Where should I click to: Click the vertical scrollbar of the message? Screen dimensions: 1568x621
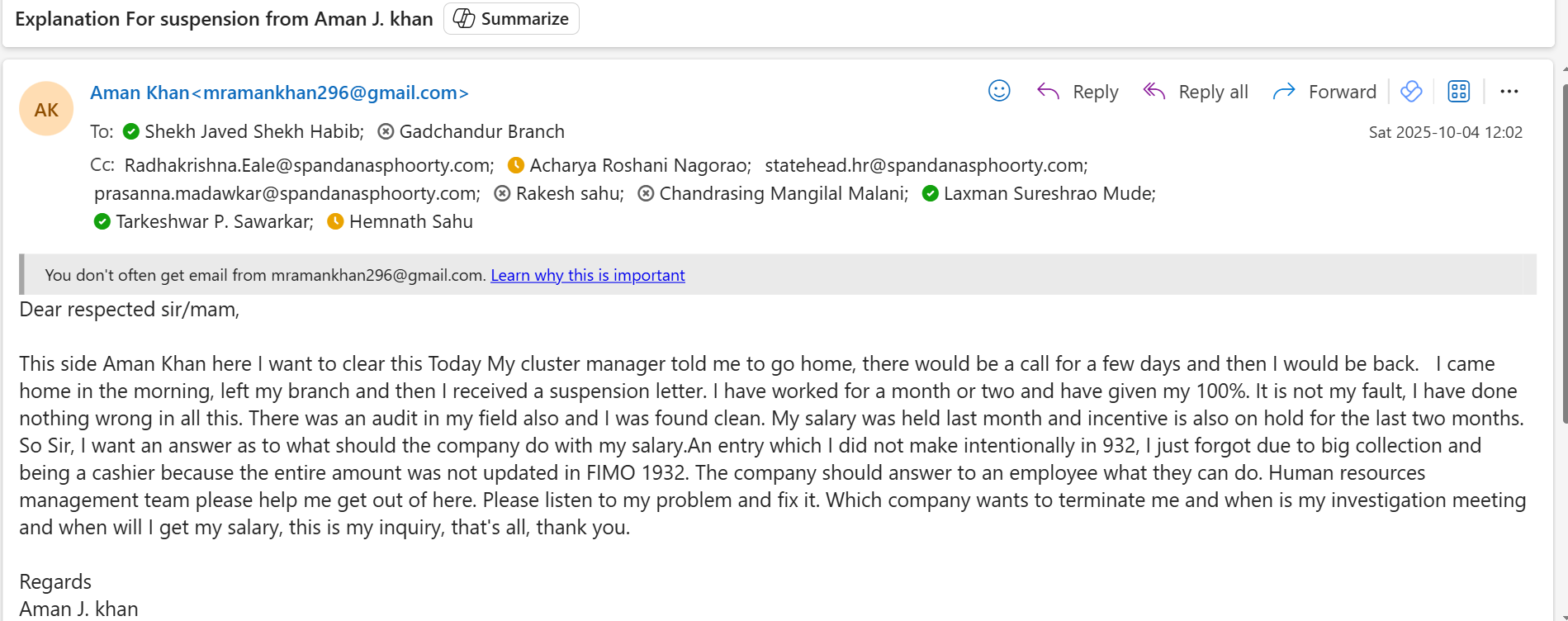click(1563, 248)
